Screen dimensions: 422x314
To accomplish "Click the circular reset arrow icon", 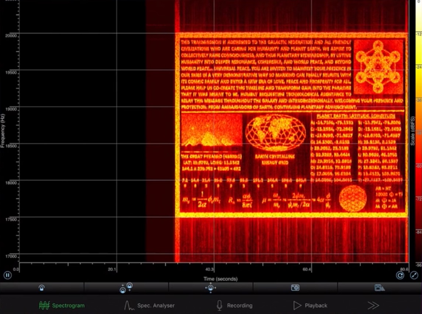I will (x=400, y=275).
